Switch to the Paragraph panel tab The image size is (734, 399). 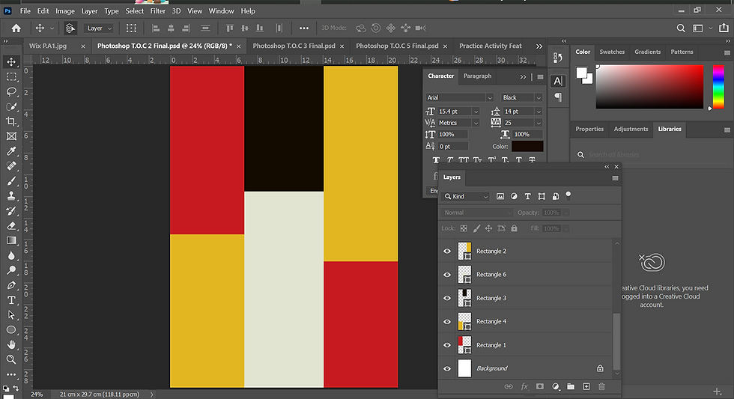477,76
